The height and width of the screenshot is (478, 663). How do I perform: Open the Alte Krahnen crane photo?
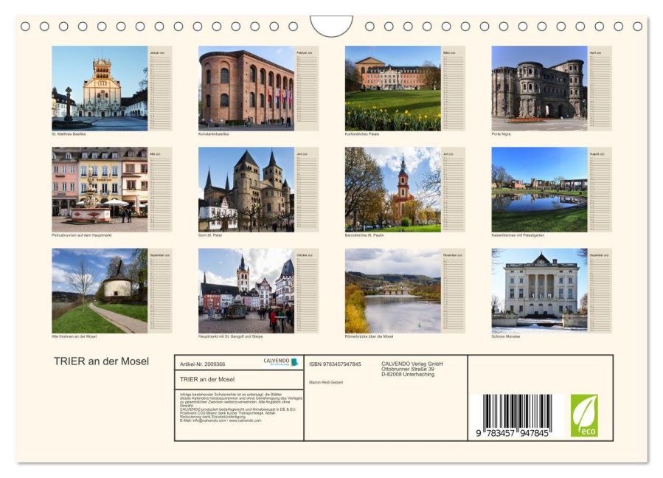pos(100,291)
